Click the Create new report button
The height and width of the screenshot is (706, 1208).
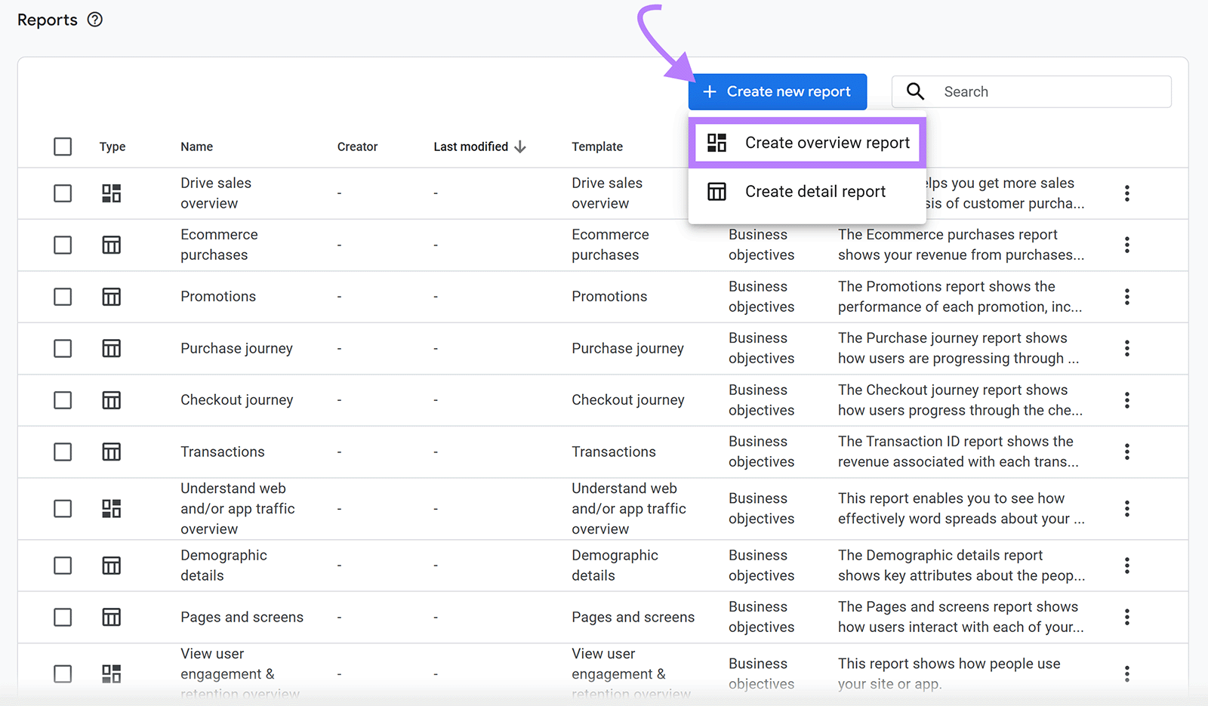tap(778, 91)
